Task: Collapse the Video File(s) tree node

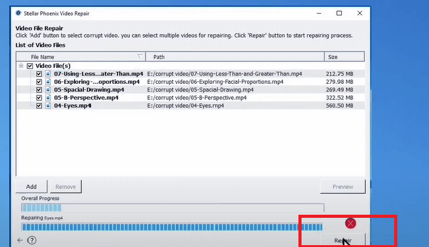Action: [21, 66]
